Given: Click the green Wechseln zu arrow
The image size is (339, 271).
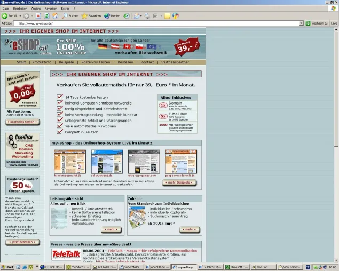Looking at the screenshot, I should (308, 23).
